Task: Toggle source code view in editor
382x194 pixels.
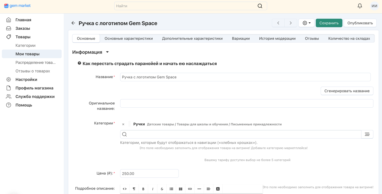Action: [125, 189]
